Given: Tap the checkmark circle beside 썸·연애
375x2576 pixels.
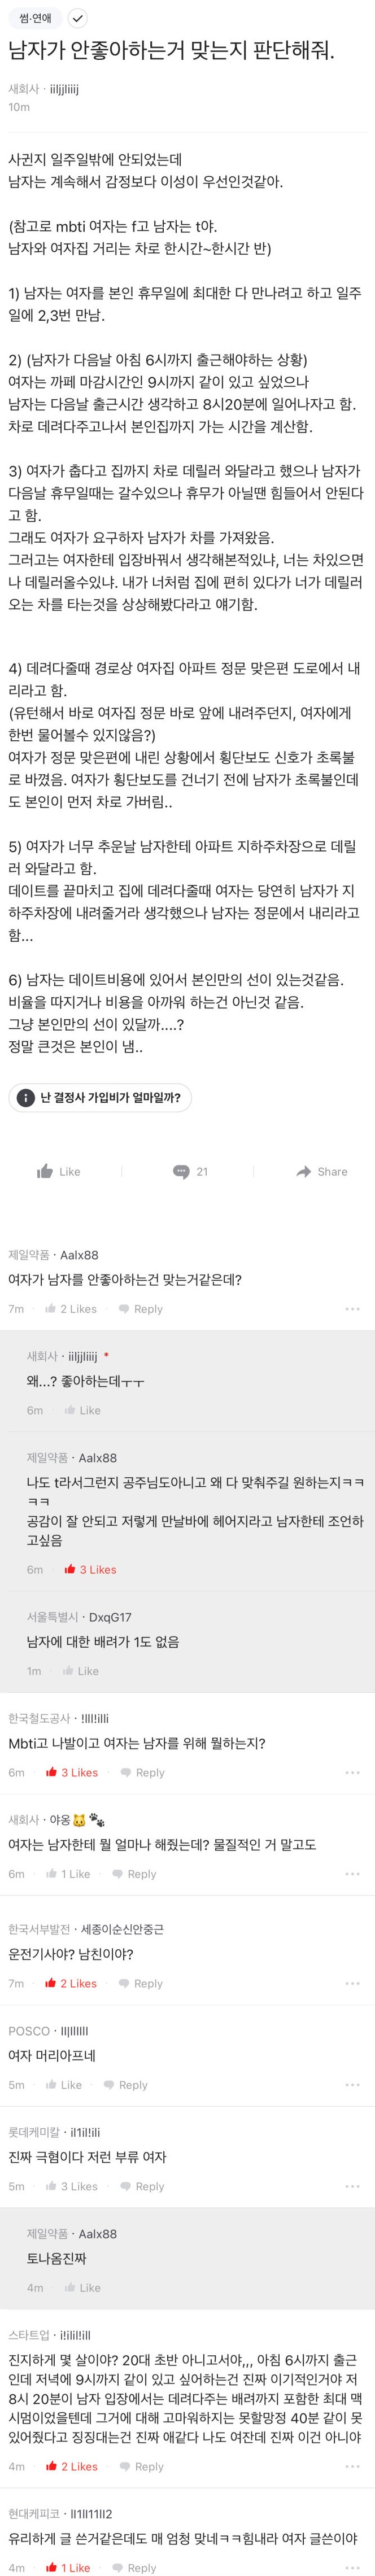Looking at the screenshot, I should [x=77, y=18].
